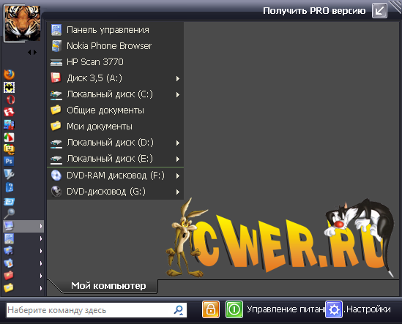The width and height of the screenshot is (402, 324).
Task: Open the blue help book question-mark icon
Action: [10, 187]
